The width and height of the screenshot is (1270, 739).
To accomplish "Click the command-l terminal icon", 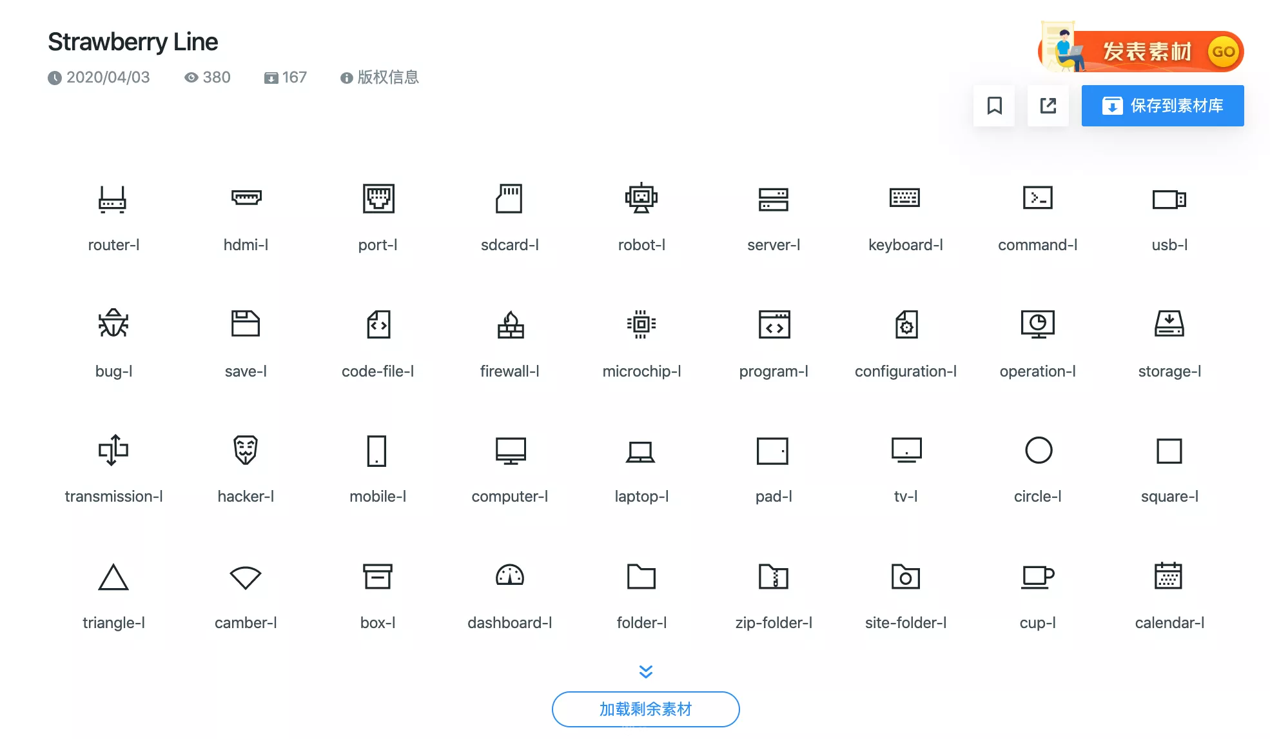I will click(1037, 198).
